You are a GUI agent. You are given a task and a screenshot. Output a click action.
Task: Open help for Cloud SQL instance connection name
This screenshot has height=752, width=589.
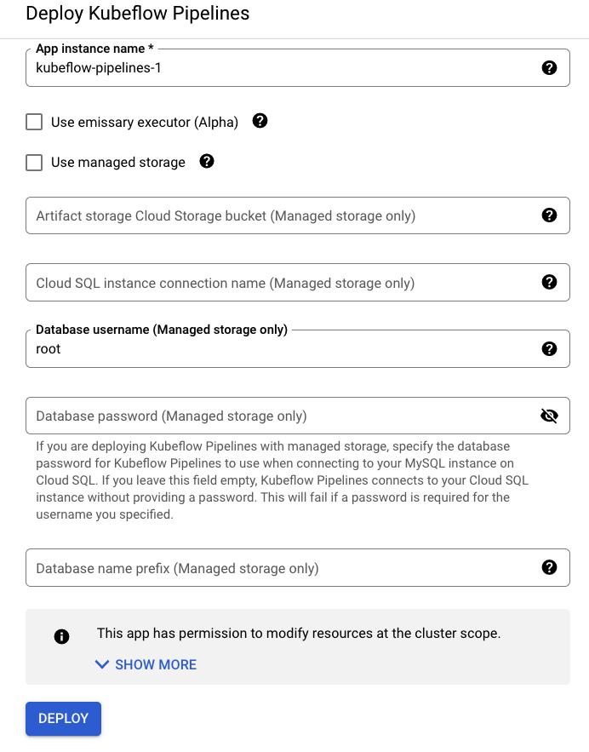(550, 282)
